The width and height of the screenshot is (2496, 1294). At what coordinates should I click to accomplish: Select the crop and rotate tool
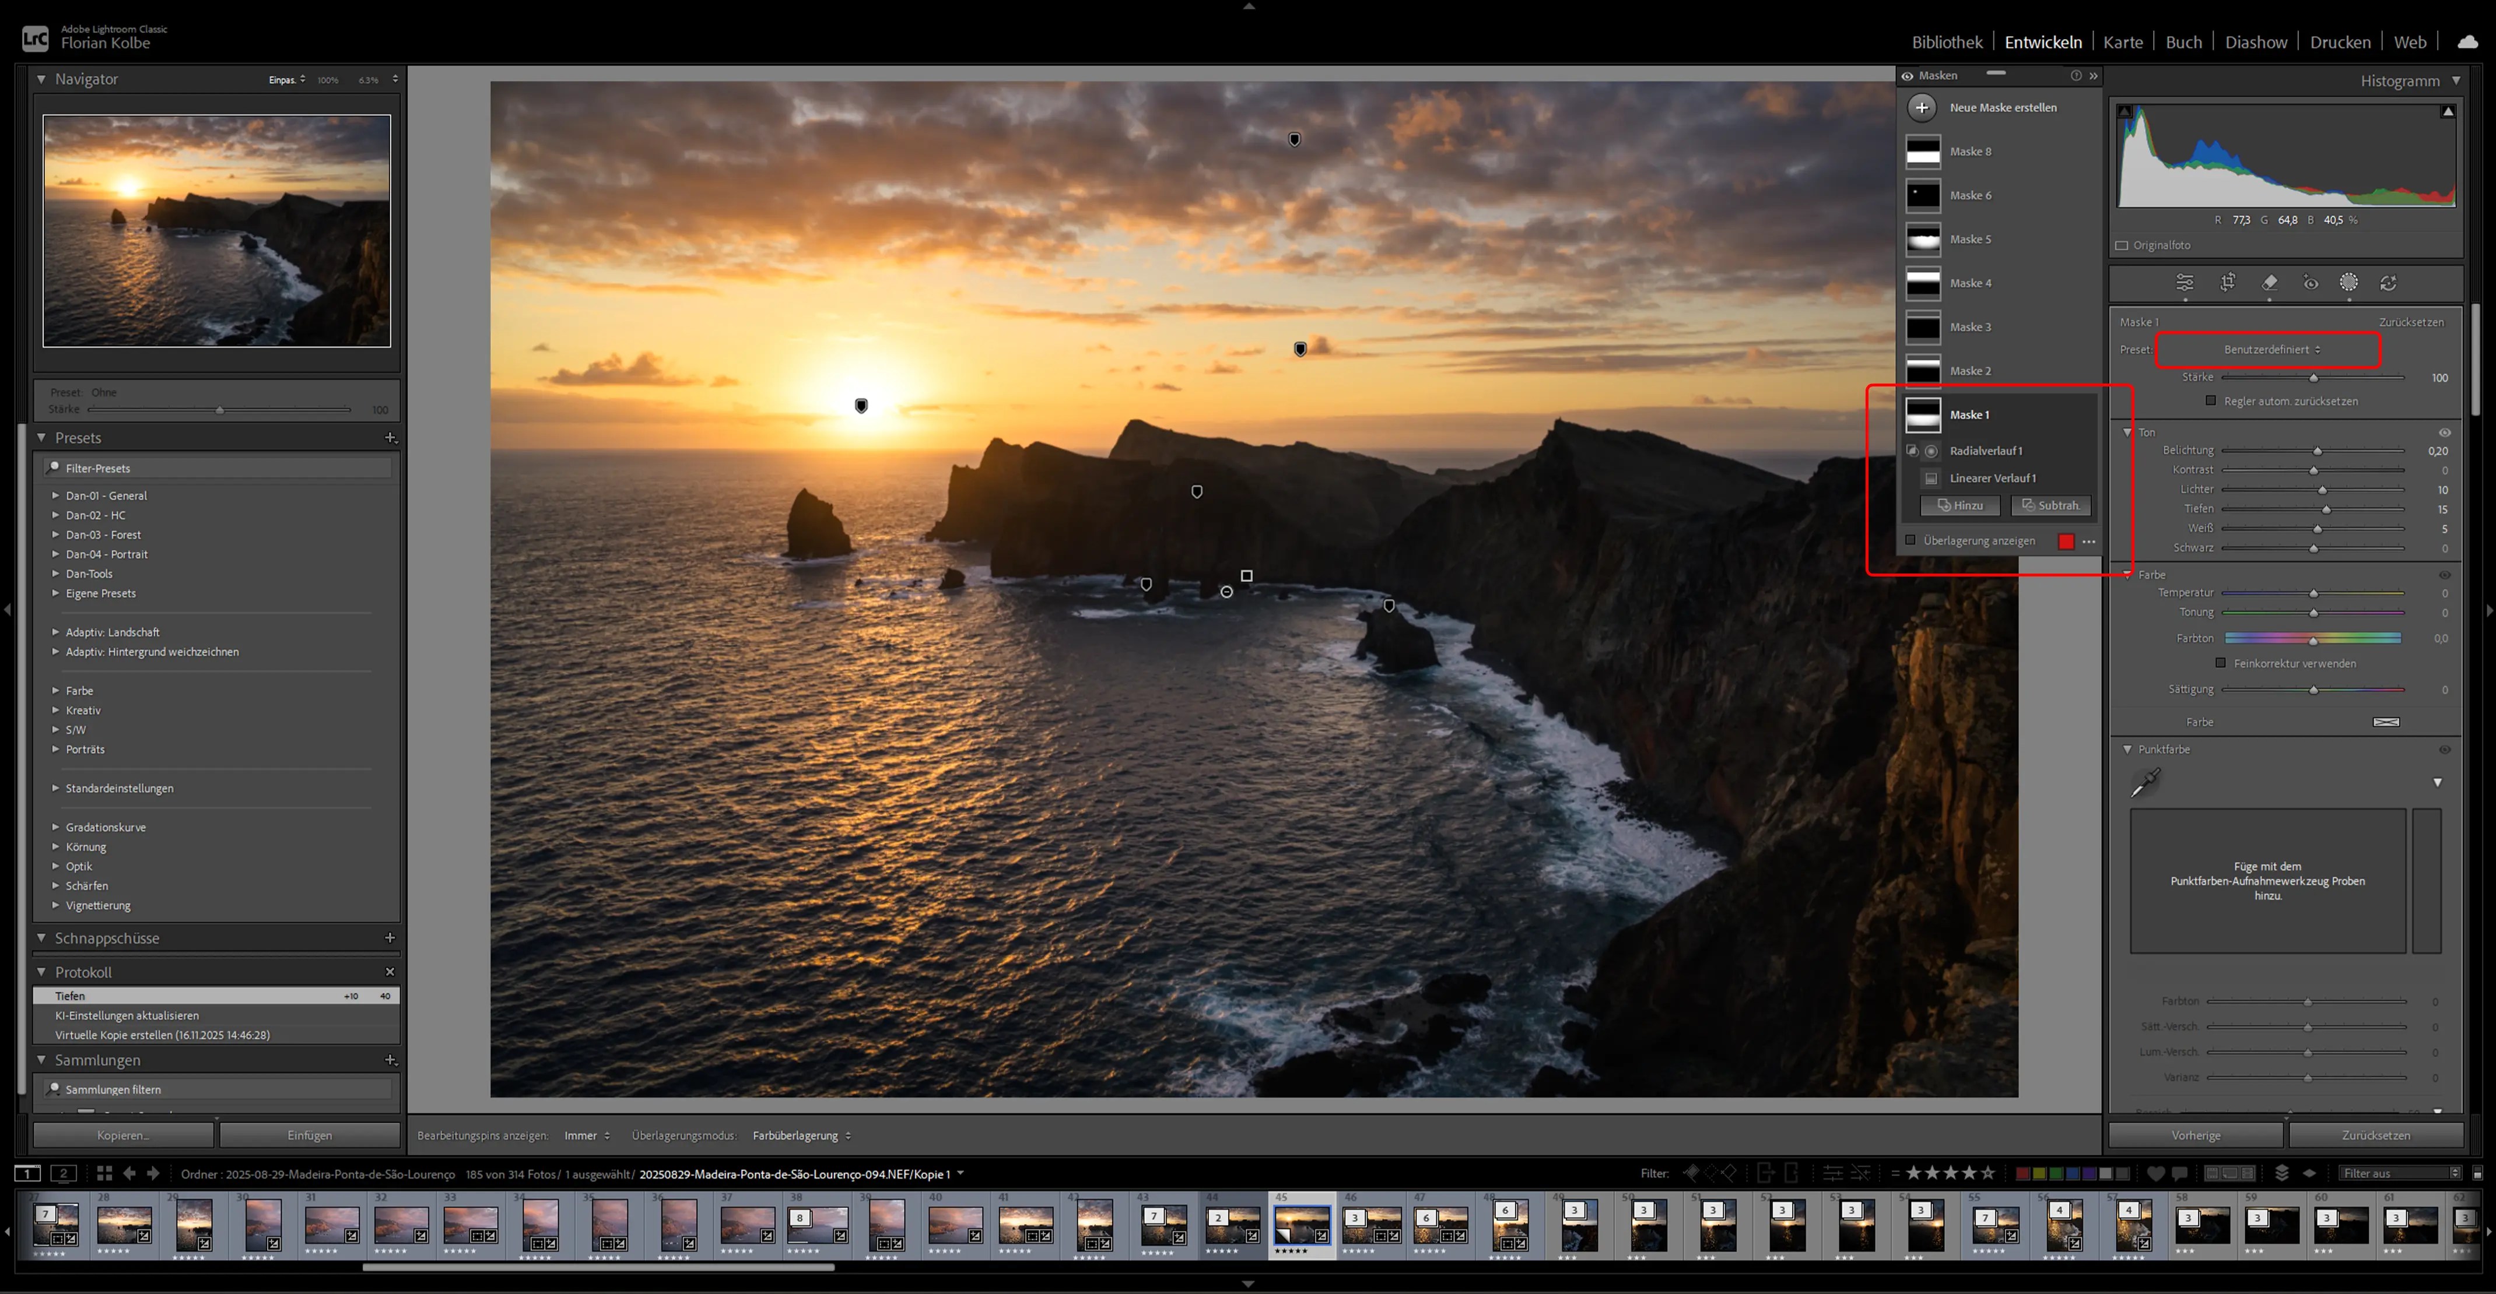pos(2228,283)
